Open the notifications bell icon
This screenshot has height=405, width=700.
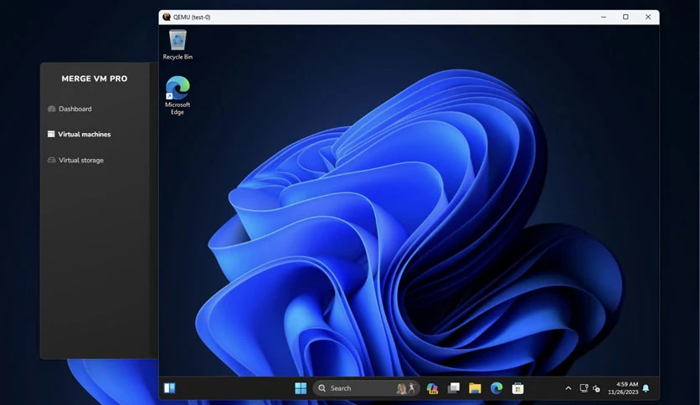646,388
